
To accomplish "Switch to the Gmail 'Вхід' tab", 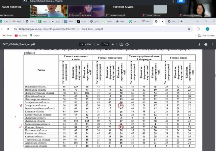I will (17, 21).
